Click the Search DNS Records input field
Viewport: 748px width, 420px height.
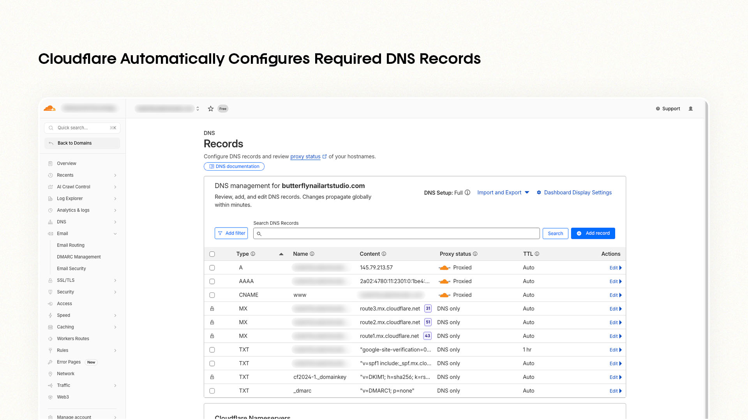[x=396, y=233]
